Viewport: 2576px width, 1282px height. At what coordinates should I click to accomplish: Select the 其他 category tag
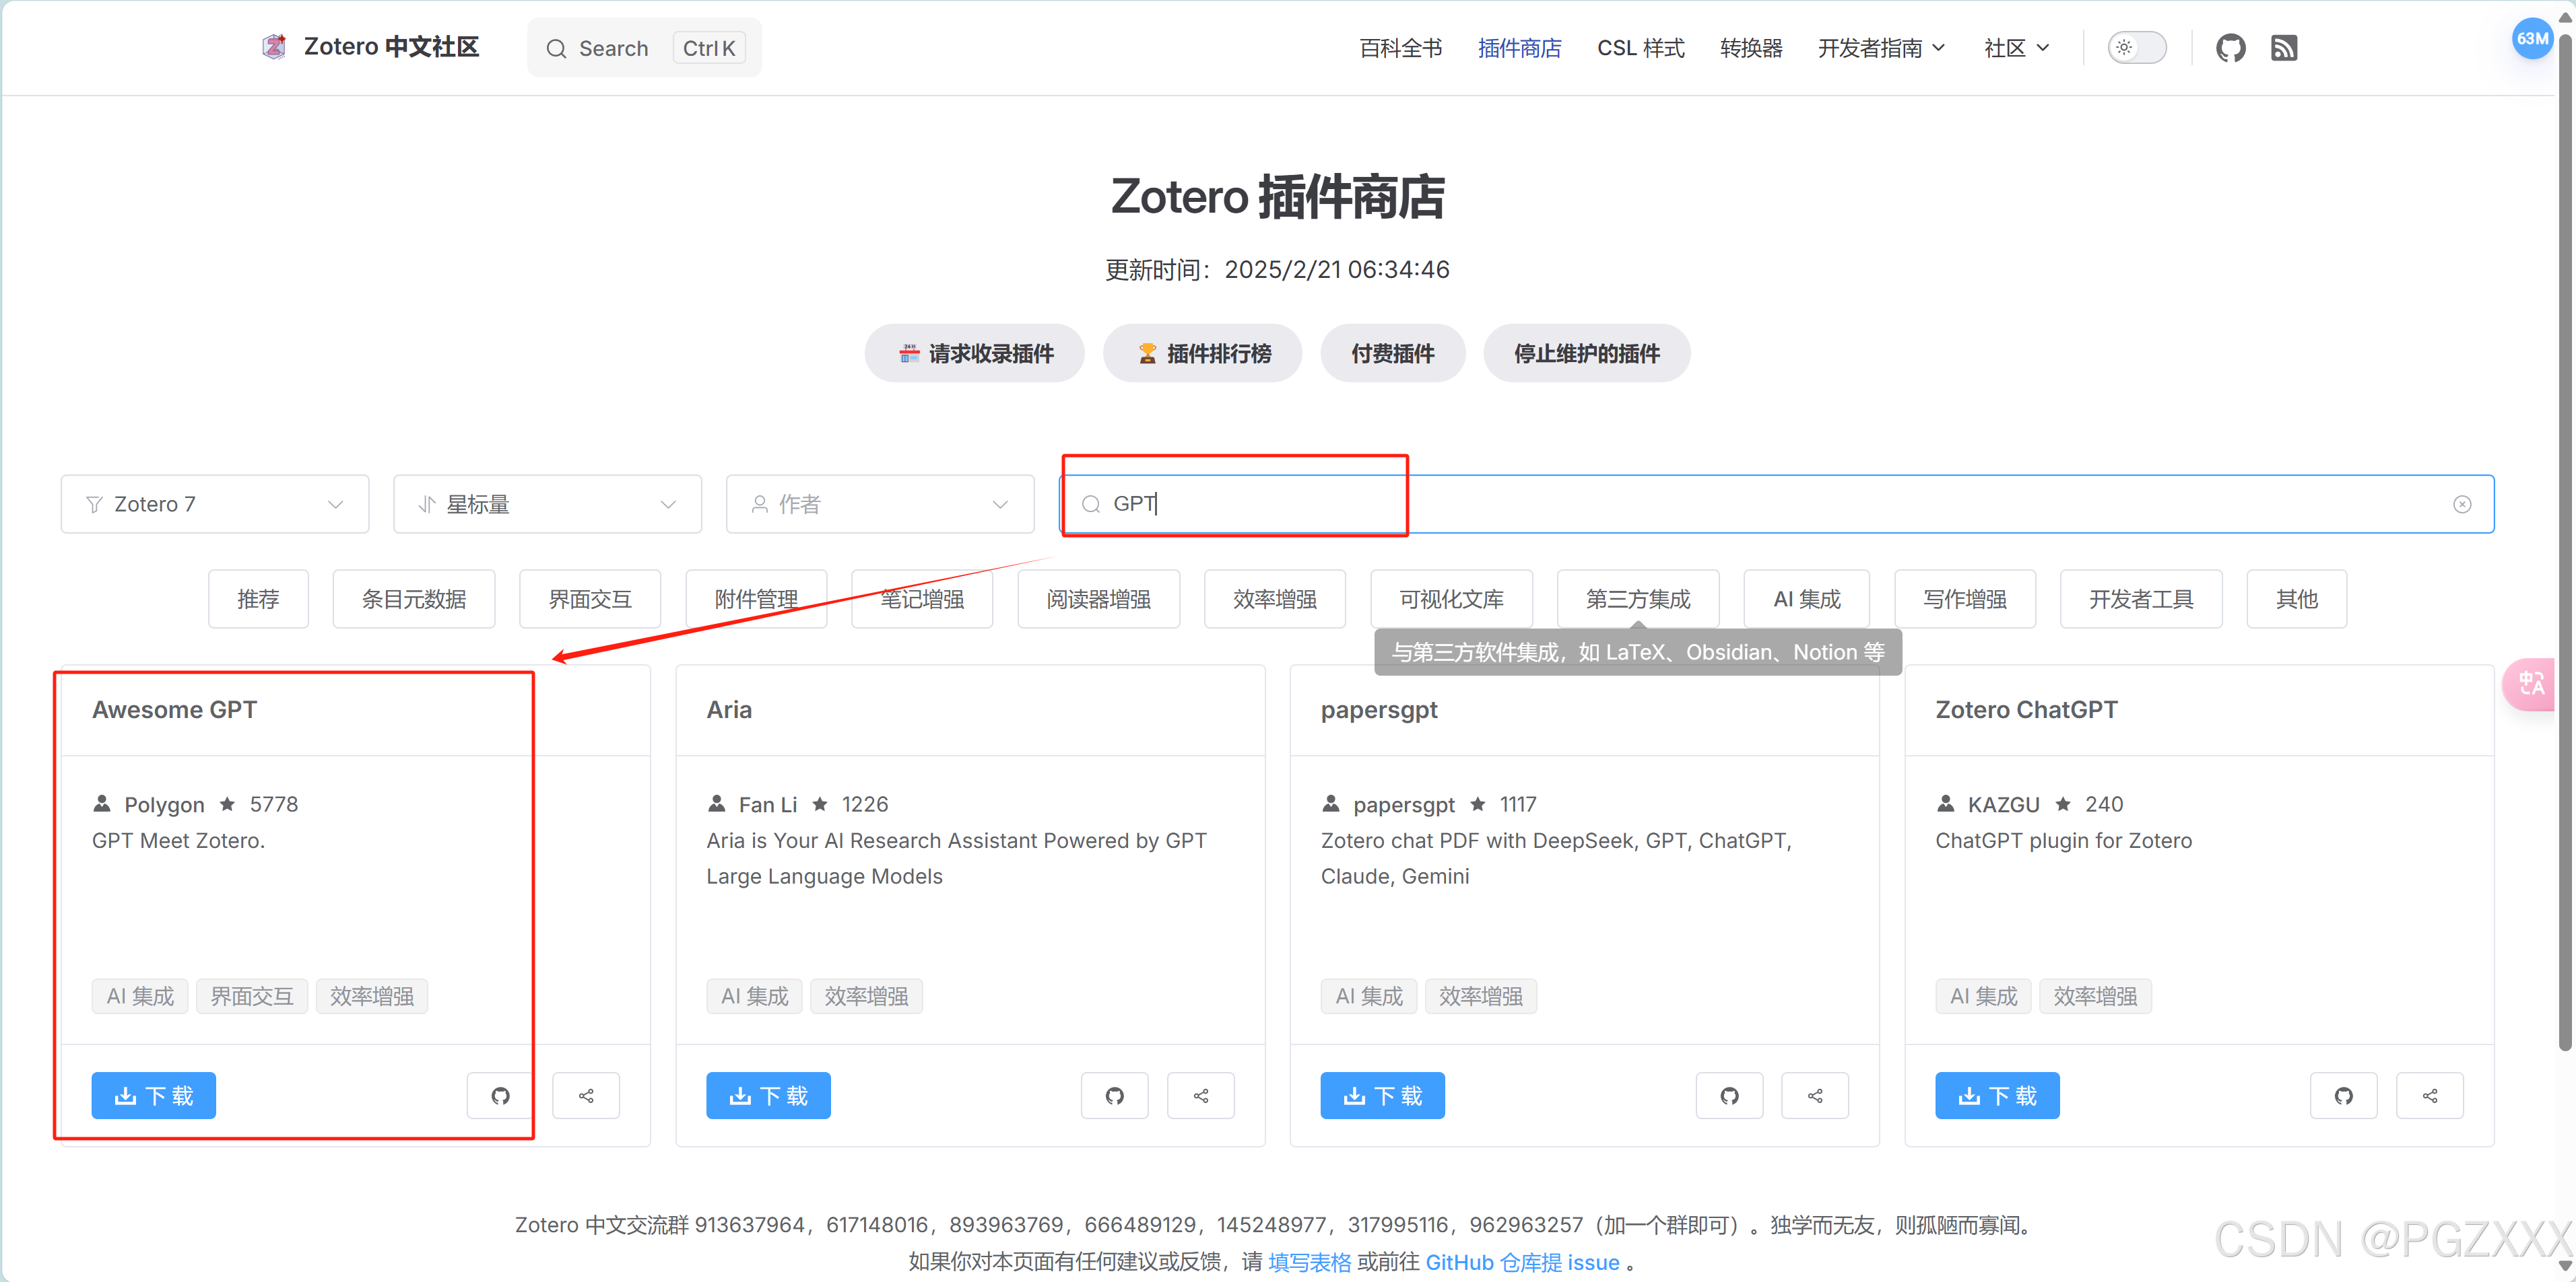click(x=2296, y=600)
